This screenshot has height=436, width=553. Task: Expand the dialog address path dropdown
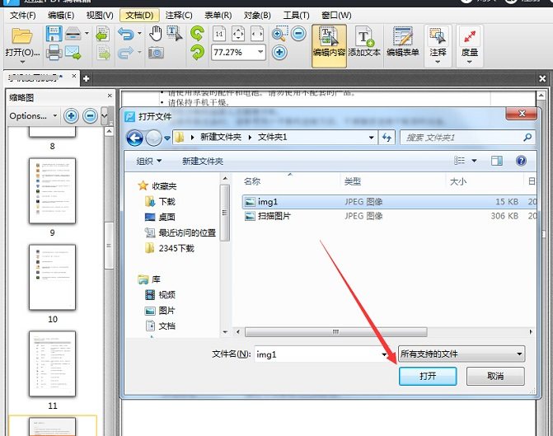pyautogui.click(x=371, y=138)
